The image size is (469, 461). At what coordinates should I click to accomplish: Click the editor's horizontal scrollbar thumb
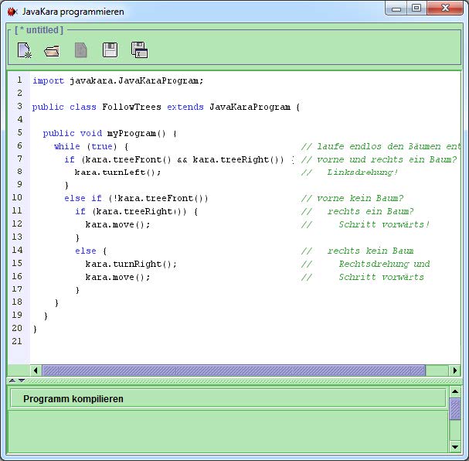(x=233, y=371)
